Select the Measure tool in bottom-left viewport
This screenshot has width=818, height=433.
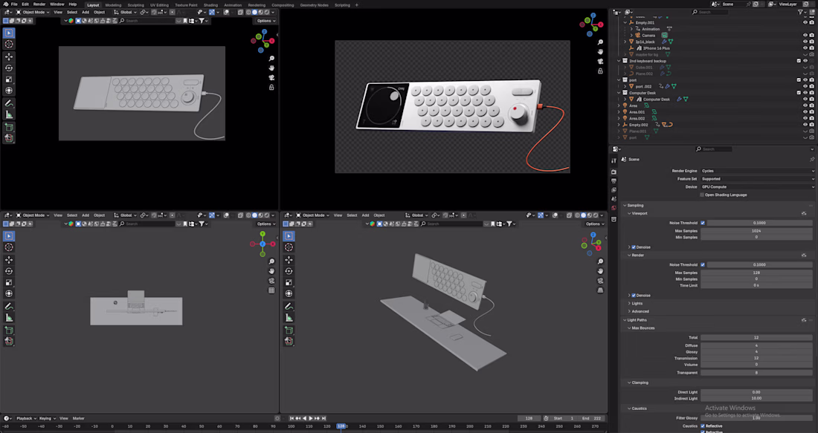(9, 318)
